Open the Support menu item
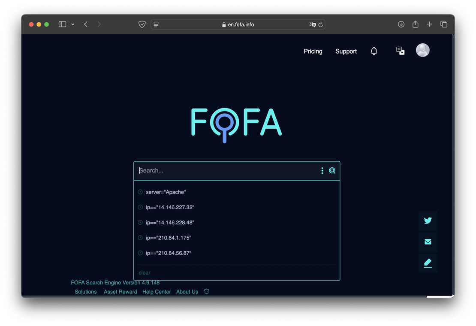The image size is (476, 326). coord(346,51)
